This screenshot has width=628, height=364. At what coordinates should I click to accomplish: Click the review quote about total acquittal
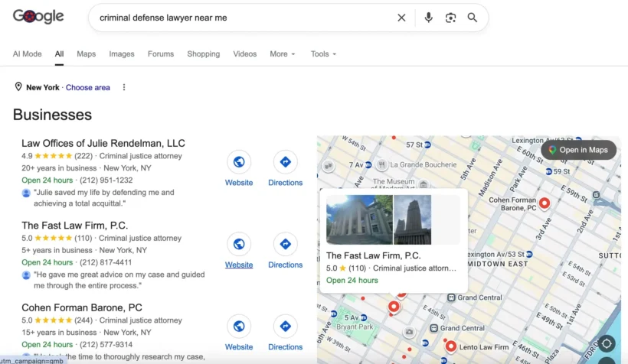pyautogui.click(x=104, y=197)
